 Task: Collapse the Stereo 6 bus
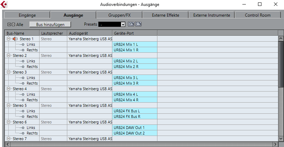click(x=8, y=122)
